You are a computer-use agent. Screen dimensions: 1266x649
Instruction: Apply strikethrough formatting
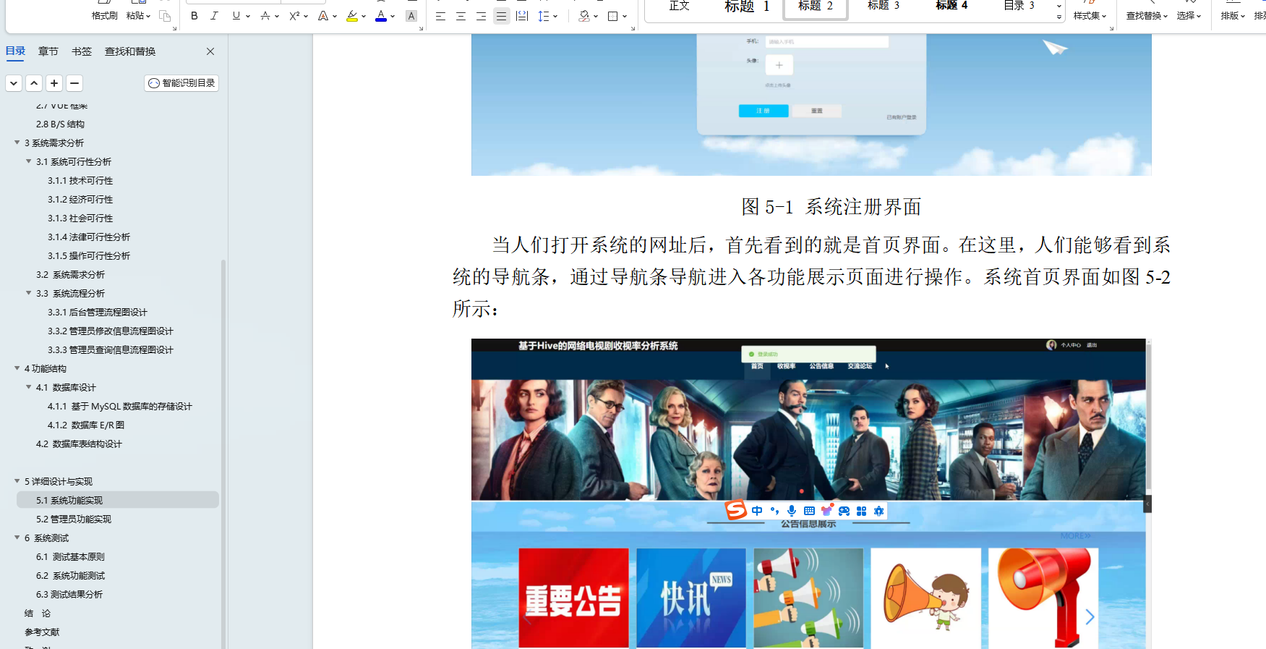pyautogui.click(x=265, y=16)
